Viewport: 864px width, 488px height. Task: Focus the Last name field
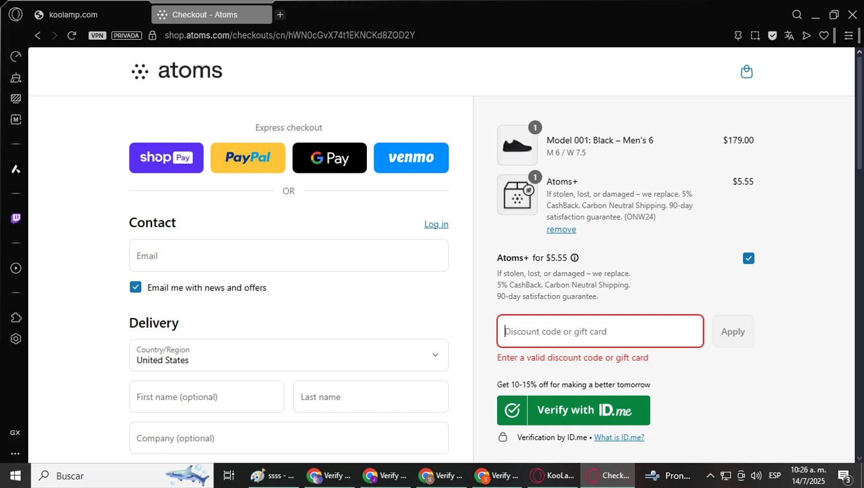pyautogui.click(x=371, y=396)
